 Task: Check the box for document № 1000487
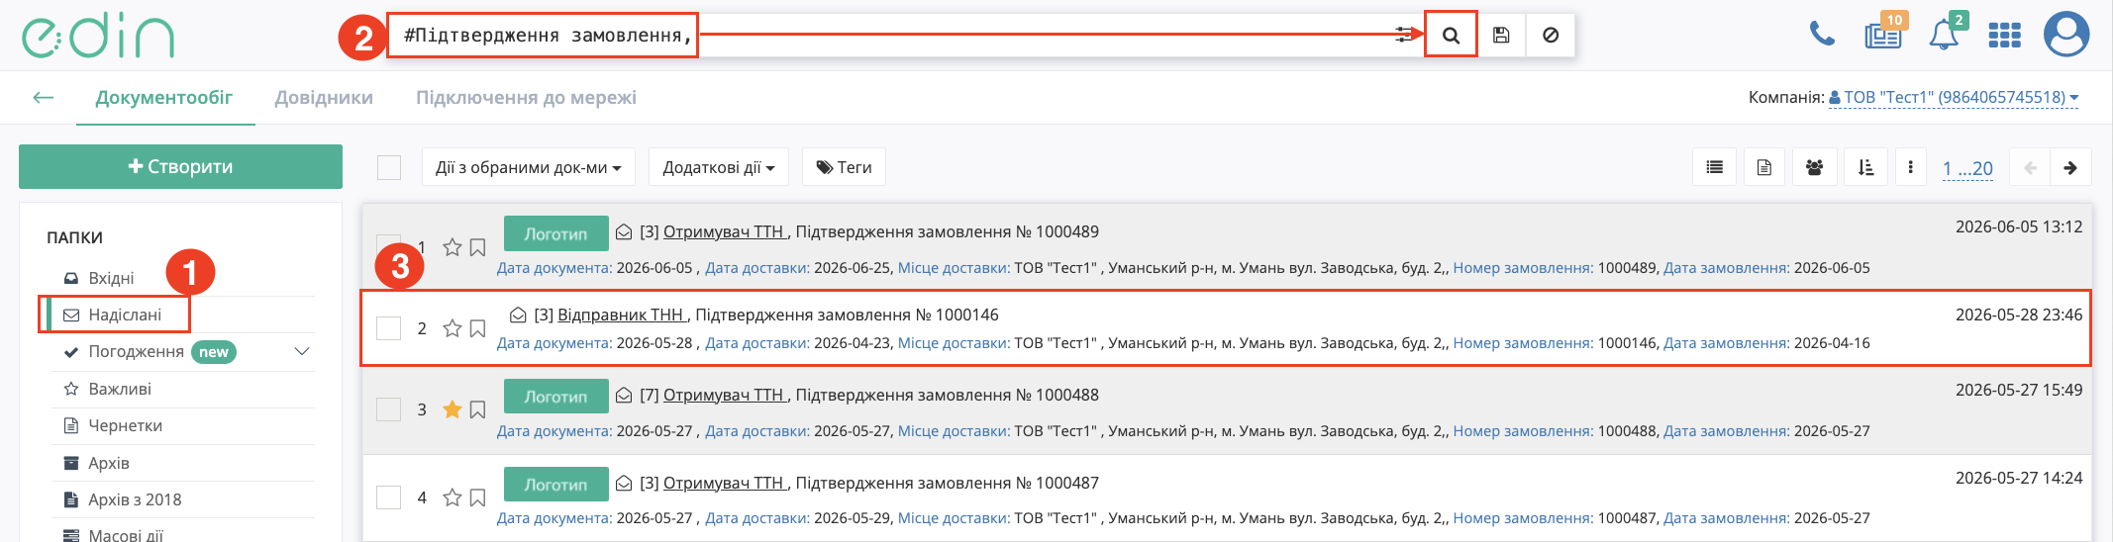pos(388,497)
